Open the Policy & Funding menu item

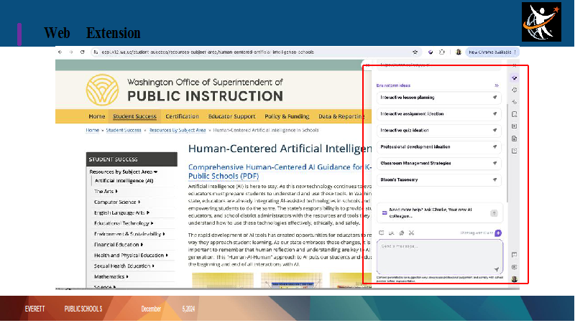(287, 116)
